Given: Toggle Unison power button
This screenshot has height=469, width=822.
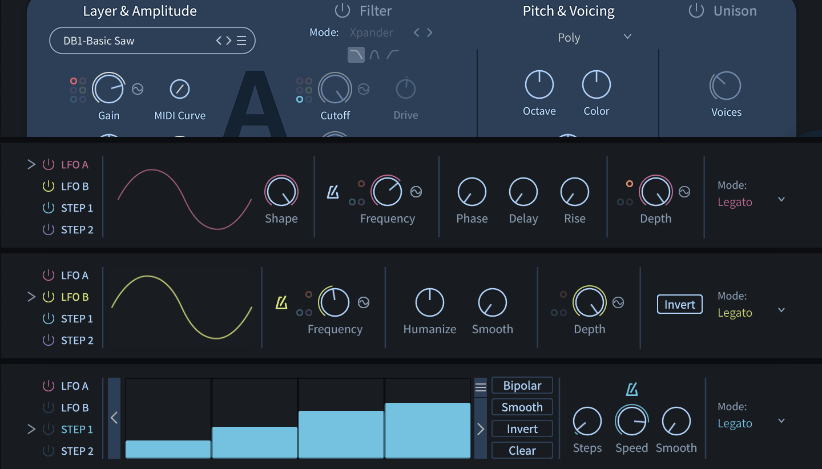Looking at the screenshot, I should (696, 10).
